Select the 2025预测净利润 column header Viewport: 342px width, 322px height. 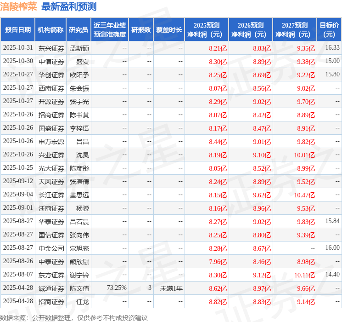pyautogui.click(x=207, y=29)
